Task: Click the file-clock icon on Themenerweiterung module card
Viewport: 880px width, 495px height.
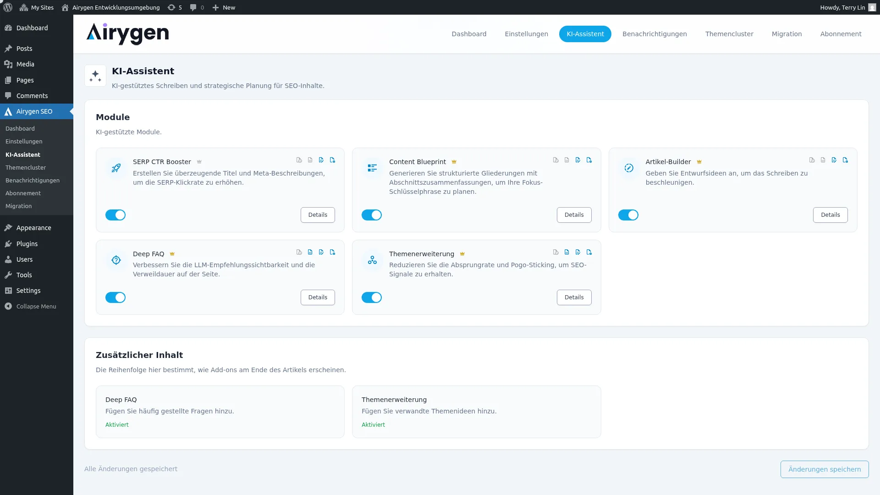Action: point(555,252)
